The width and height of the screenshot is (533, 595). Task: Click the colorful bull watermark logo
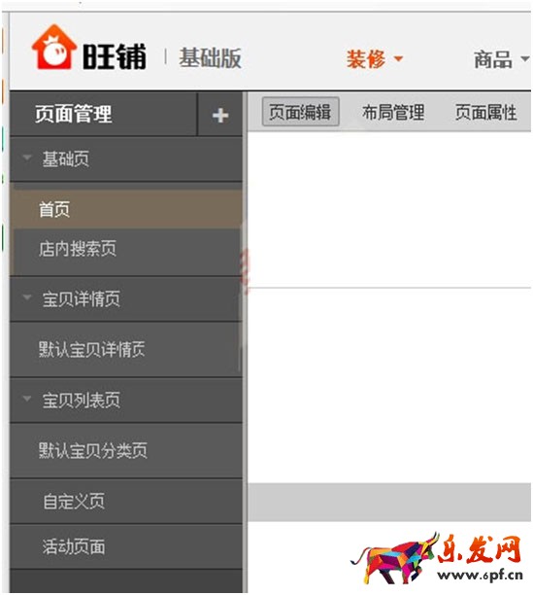tap(394, 558)
